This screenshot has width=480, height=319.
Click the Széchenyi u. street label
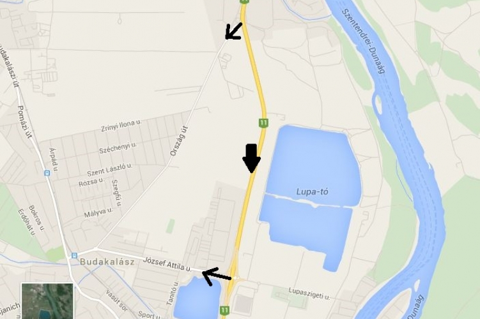click(118, 148)
